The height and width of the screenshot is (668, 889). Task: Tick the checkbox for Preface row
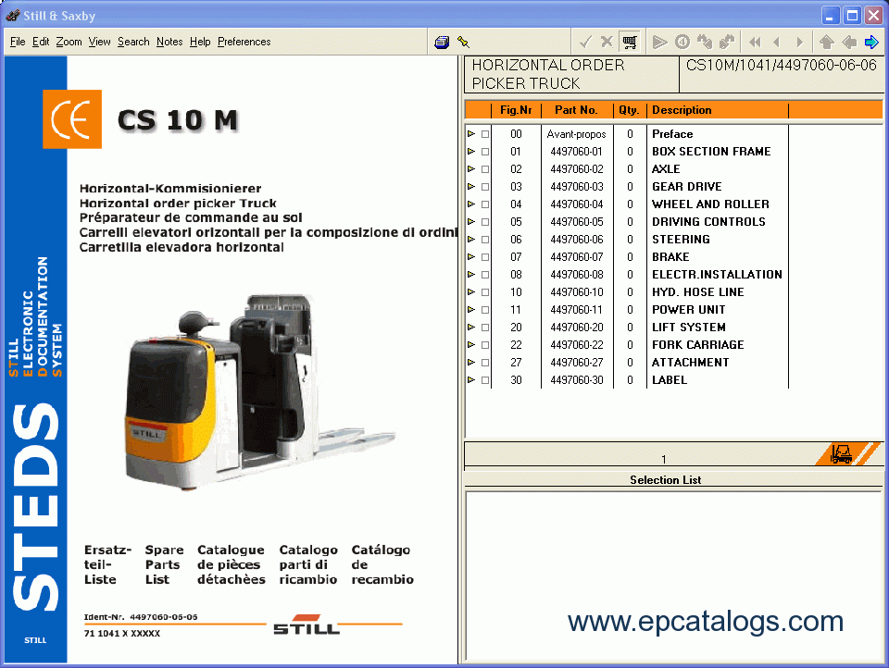tap(485, 134)
